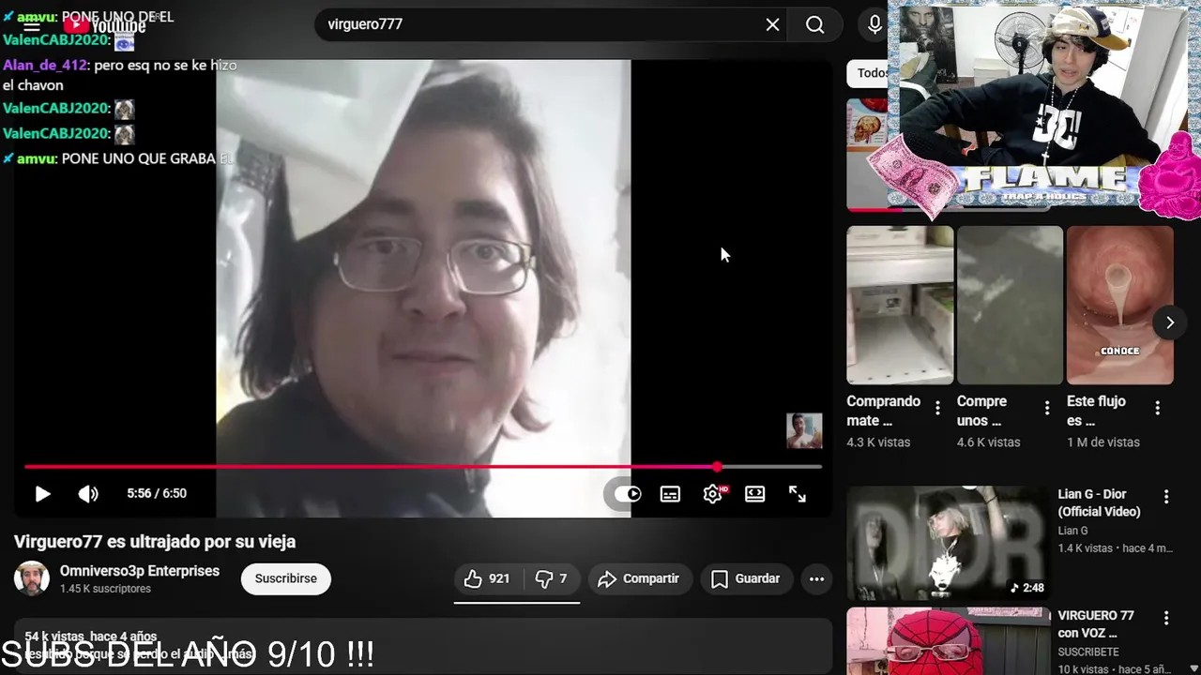Click the search magnifier button
The image size is (1201, 675).
[x=815, y=24]
